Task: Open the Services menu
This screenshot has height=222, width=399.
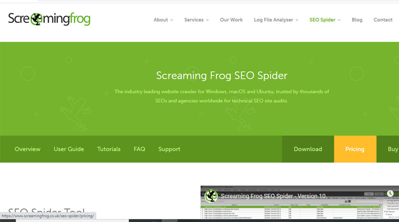Action: (x=194, y=20)
